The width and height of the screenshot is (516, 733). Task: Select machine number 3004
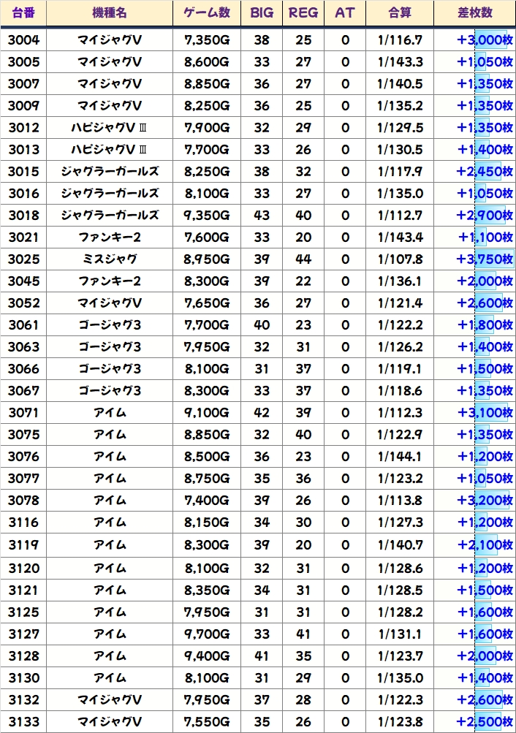23,39
